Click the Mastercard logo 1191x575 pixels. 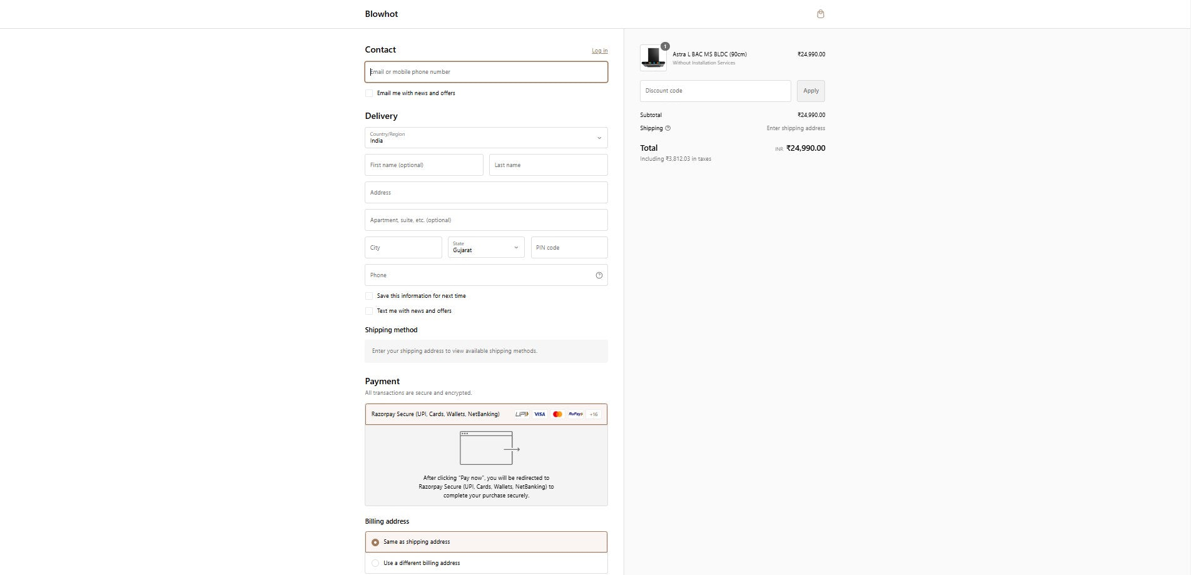[x=557, y=414]
